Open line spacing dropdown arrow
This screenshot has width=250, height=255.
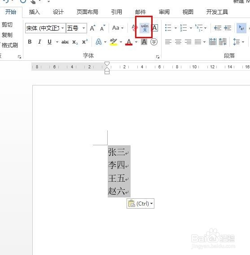[x=243, y=42]
